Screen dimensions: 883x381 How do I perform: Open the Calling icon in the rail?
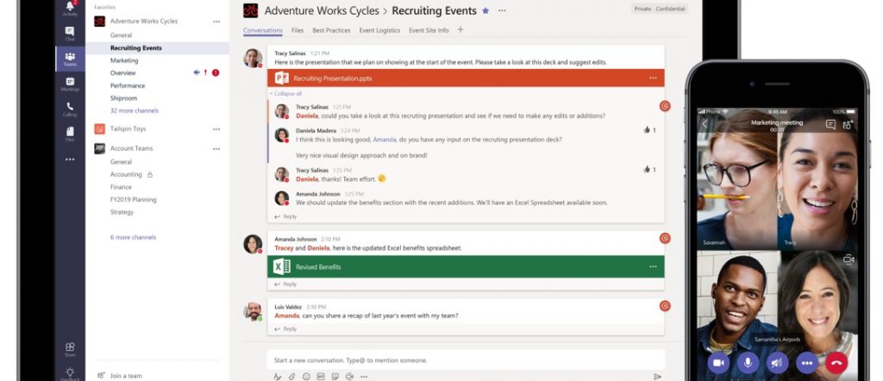tap(70, 109)
